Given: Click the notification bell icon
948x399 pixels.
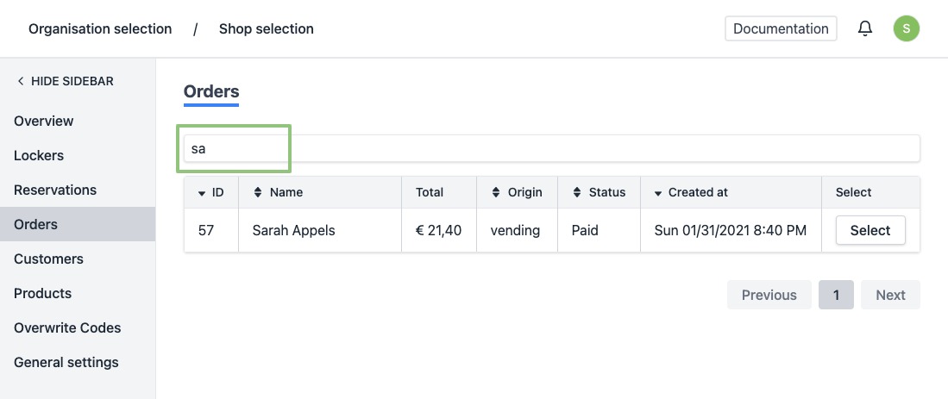Looking at the screenshot, I should click(865, 28).
